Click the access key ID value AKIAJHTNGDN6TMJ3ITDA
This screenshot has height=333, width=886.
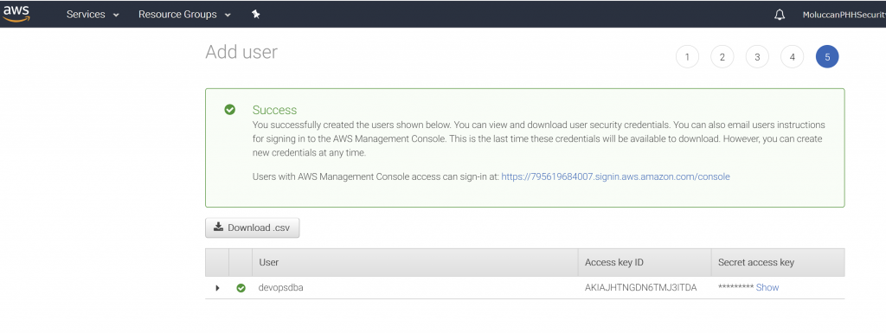[641, 287]
